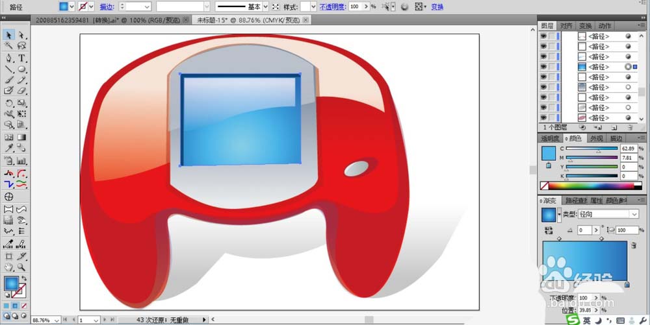Image resolution: width=650 pixels, height=325 pixels.
Task: Open the stroke weight dropdown
Action: coord(147,6)
